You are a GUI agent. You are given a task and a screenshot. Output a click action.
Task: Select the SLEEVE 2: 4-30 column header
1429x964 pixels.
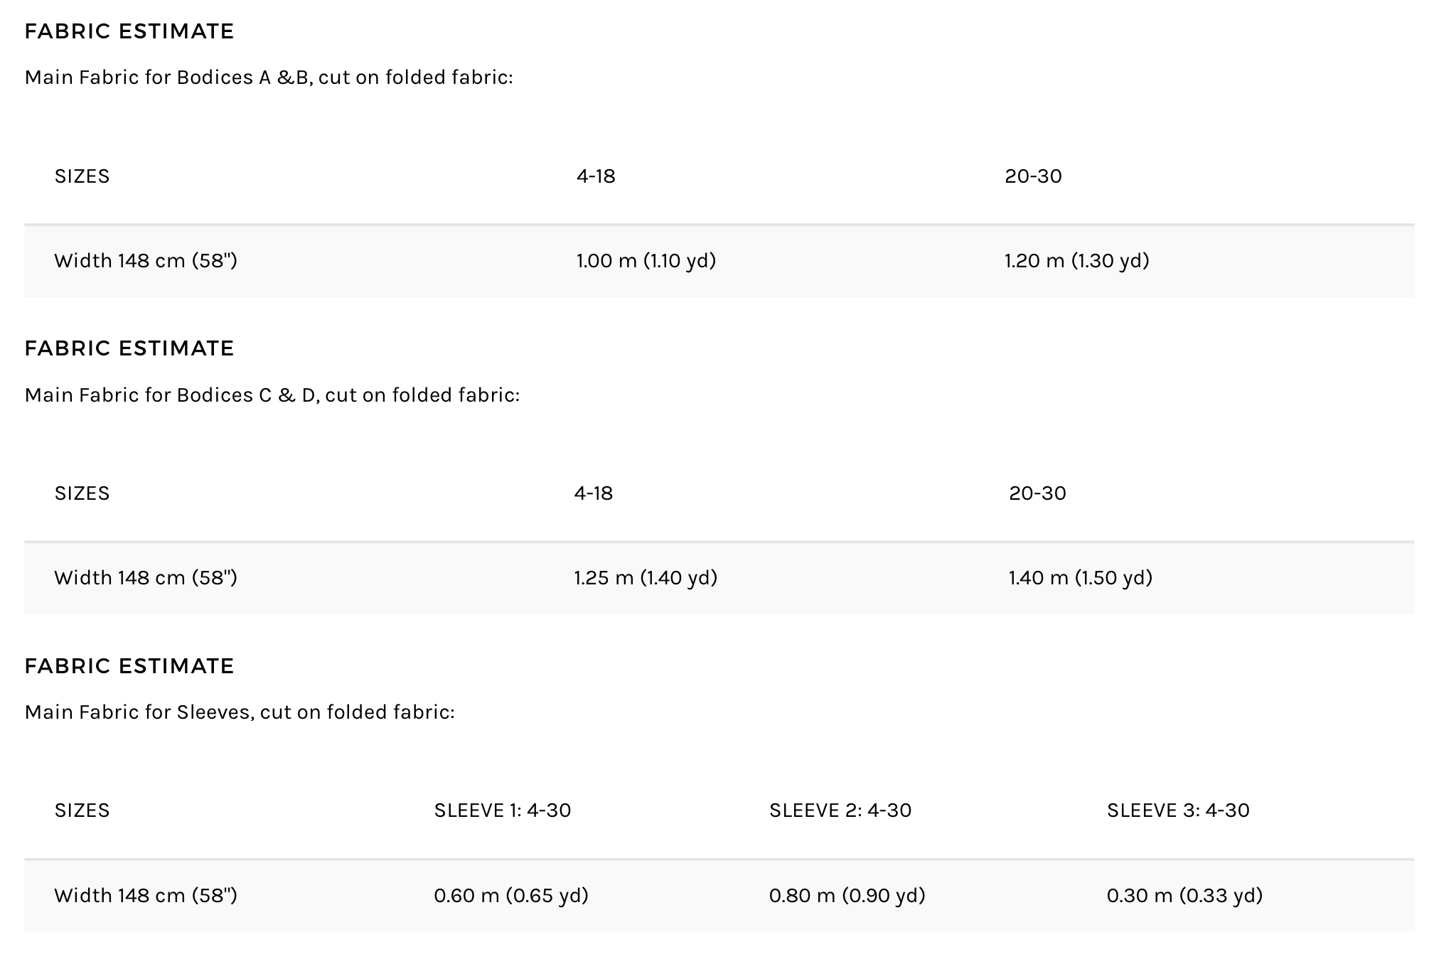(x=840, y=810)
